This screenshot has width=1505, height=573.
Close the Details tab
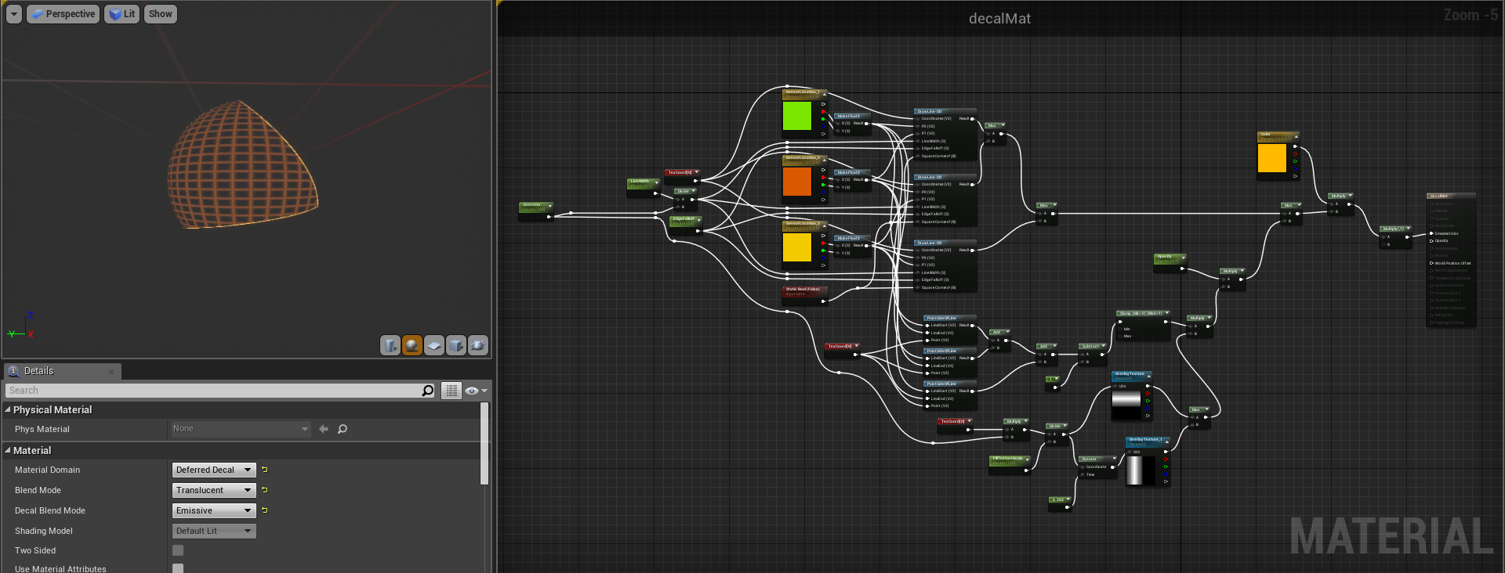pos(111,372)
